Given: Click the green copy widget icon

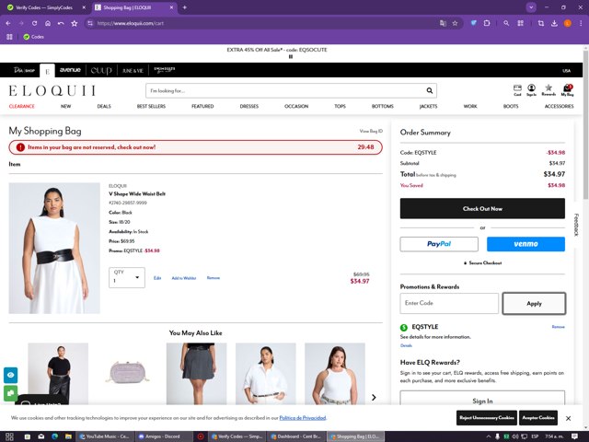Looking at the screenshot, I should [x=10, y=393].
